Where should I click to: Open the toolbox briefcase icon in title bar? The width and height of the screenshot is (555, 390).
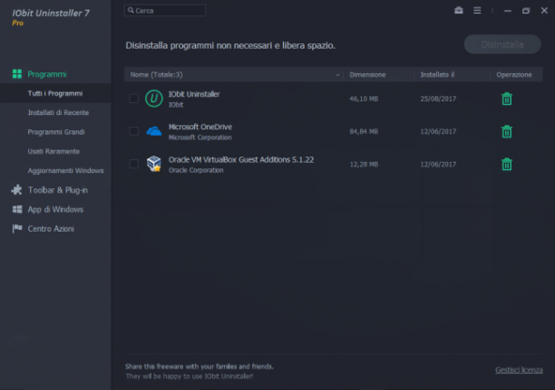coord(459,10)
